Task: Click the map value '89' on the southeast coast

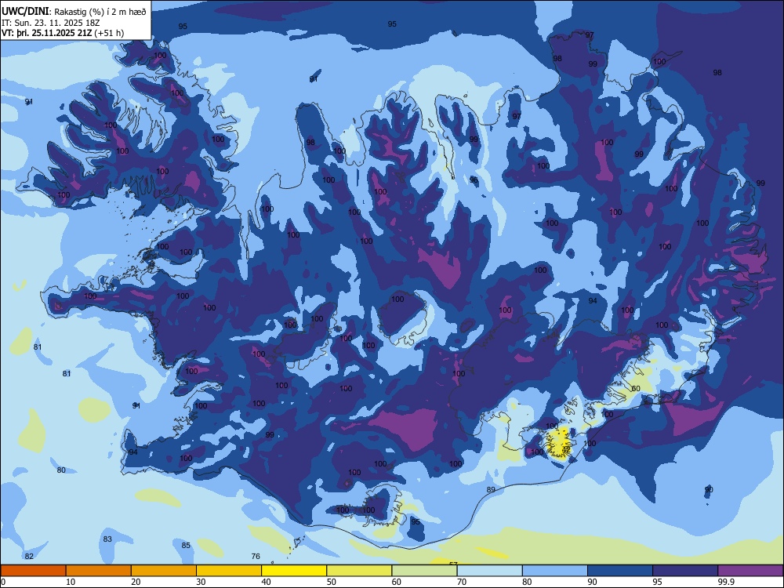Action: 491,489
